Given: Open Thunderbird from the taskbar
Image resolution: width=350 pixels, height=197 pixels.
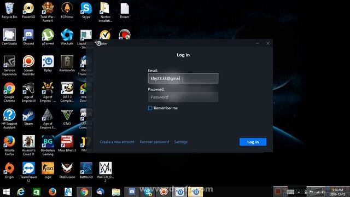Looking at the screenshot, I should 100,192.
